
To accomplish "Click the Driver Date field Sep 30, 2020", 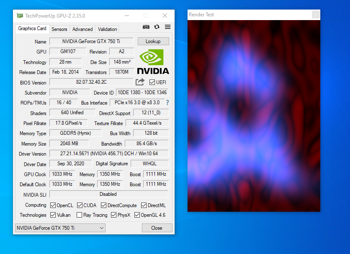I will coord(70,164).
